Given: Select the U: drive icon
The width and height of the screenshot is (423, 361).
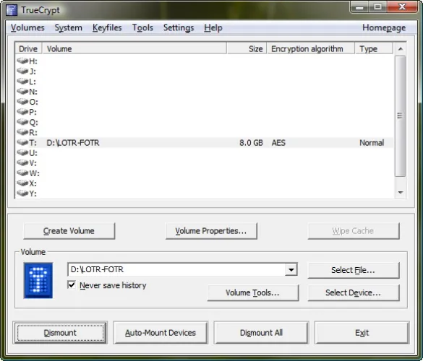Looking at the screenshot, I should tap(22, 152).
